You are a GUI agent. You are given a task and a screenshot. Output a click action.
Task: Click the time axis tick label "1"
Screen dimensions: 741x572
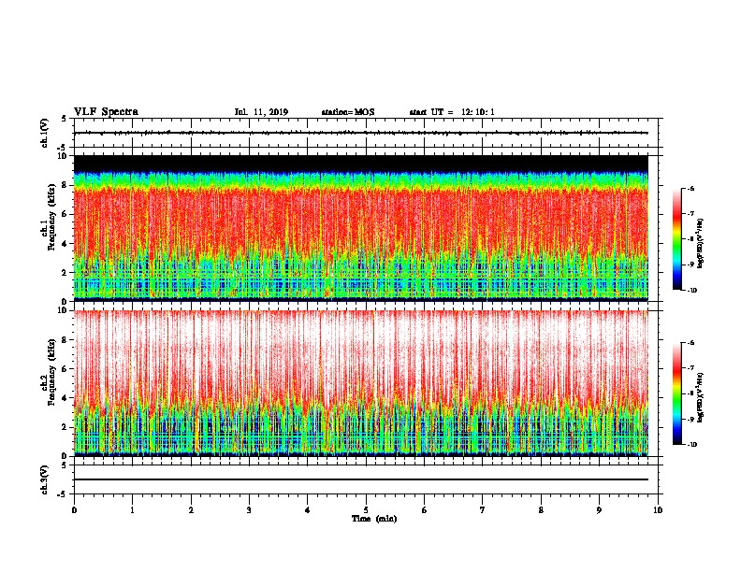coord(132,509)
